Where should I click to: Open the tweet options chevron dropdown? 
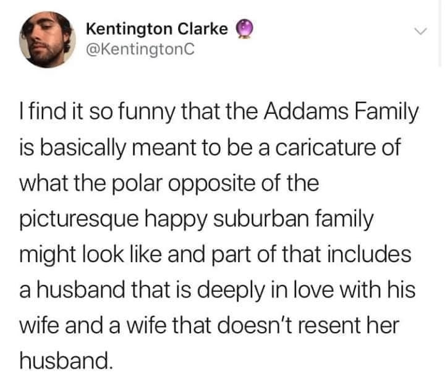click(x=420, y=31)
